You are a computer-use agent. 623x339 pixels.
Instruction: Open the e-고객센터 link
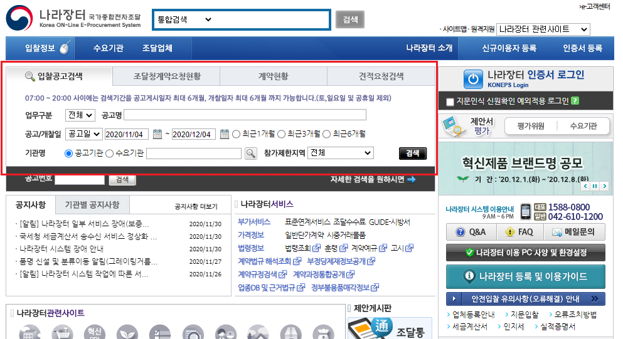click(x=595, y=7)
